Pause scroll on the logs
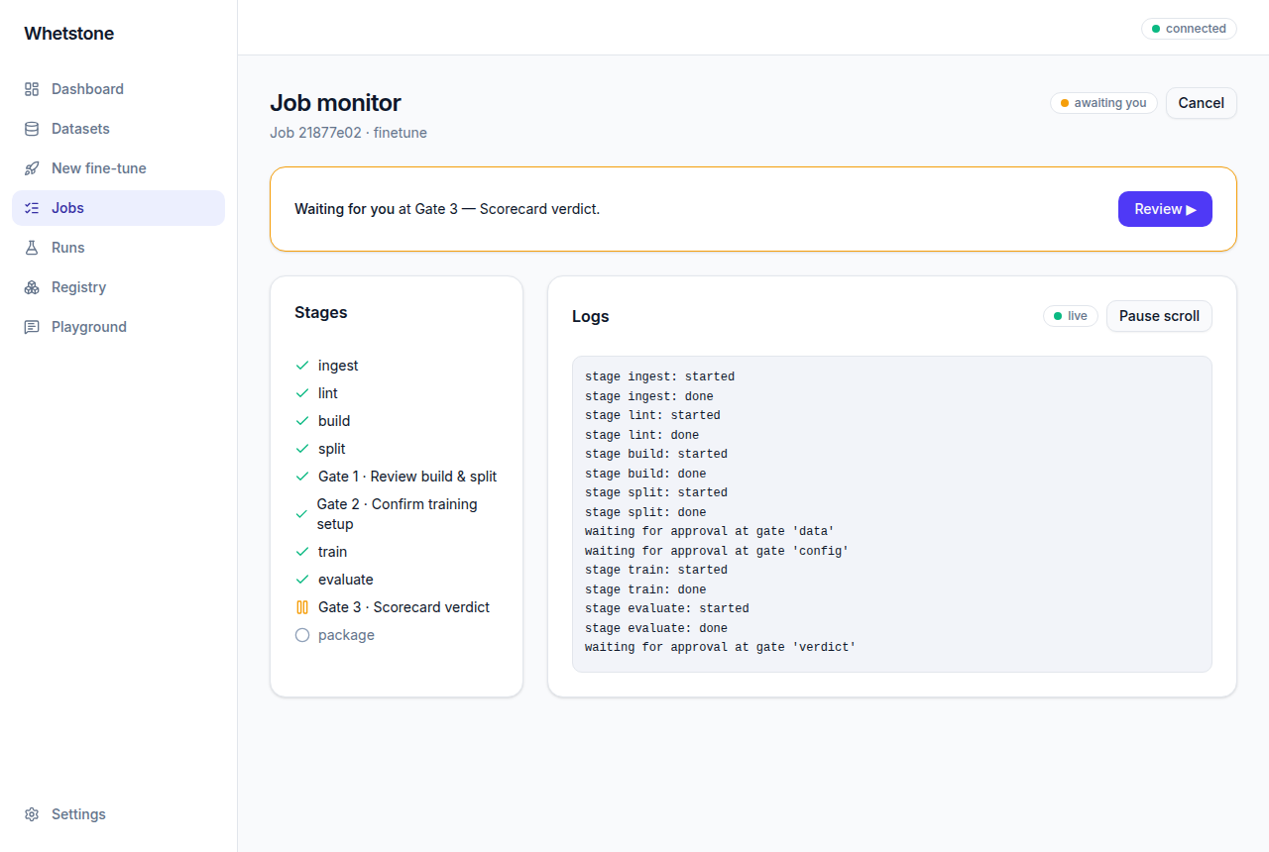 pos(1159,316)
